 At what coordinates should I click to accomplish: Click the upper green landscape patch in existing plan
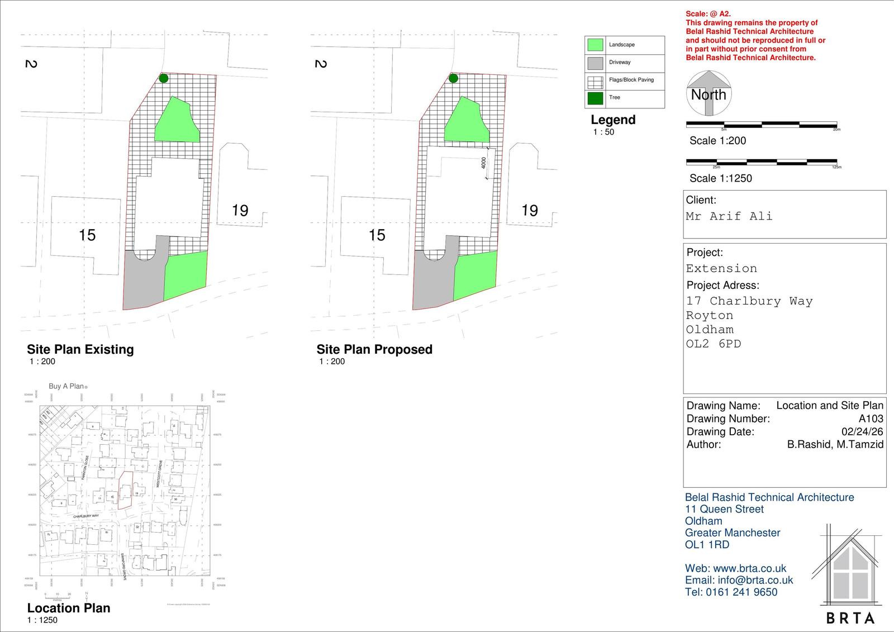point(177,123)
